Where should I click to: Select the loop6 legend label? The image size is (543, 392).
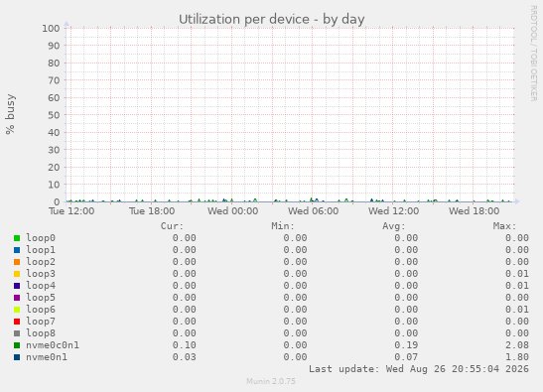[x=41, y=310]
